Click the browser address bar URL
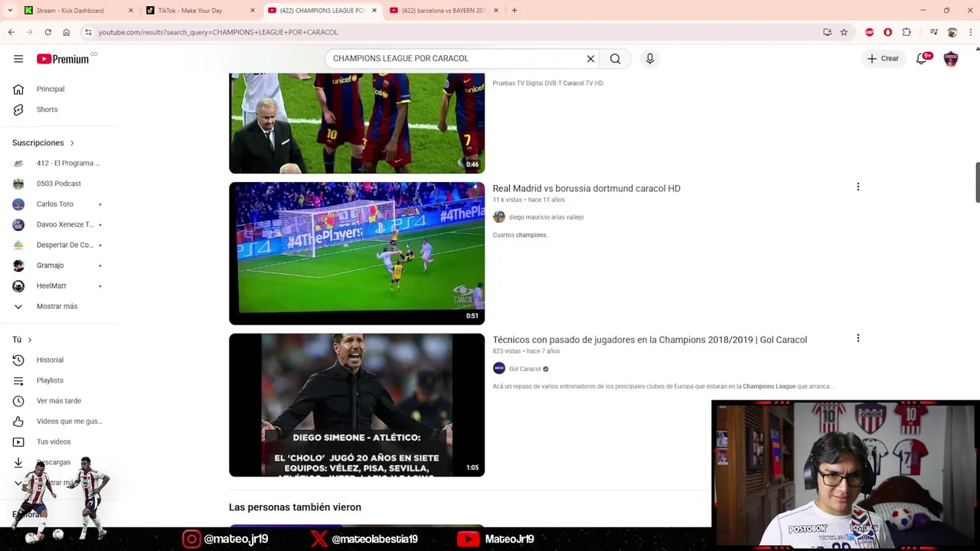Screen dimensions: 980x551 [x=218, y=32]
